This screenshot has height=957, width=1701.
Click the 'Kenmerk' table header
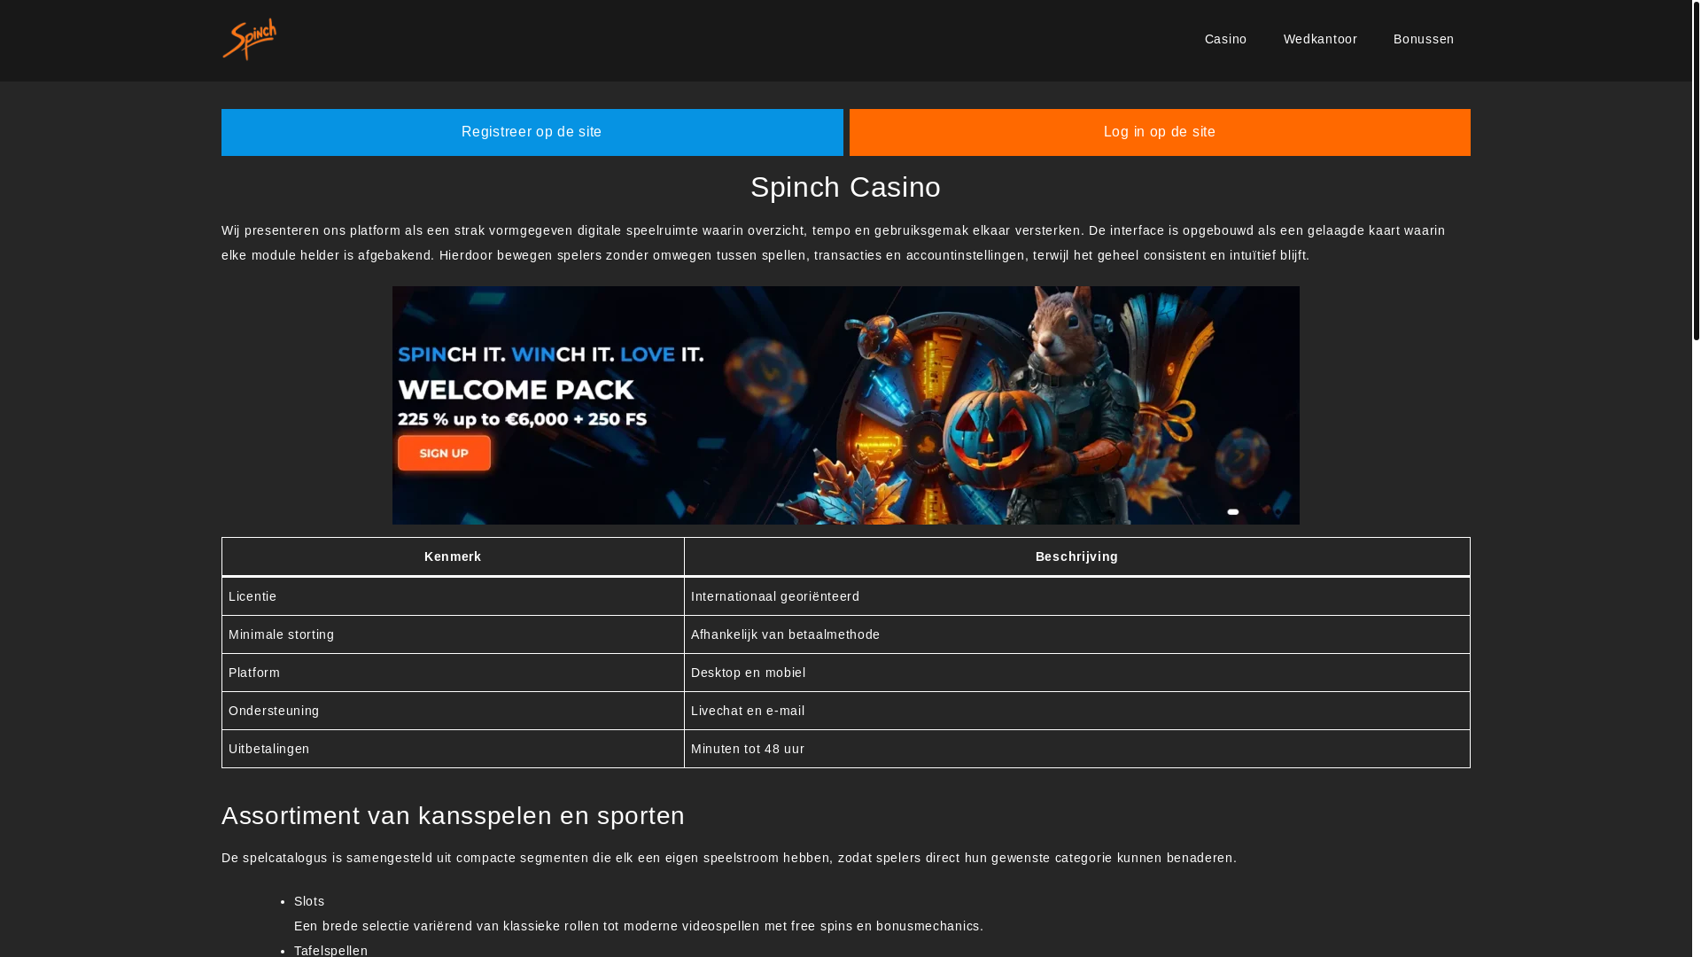coord(453,556)
